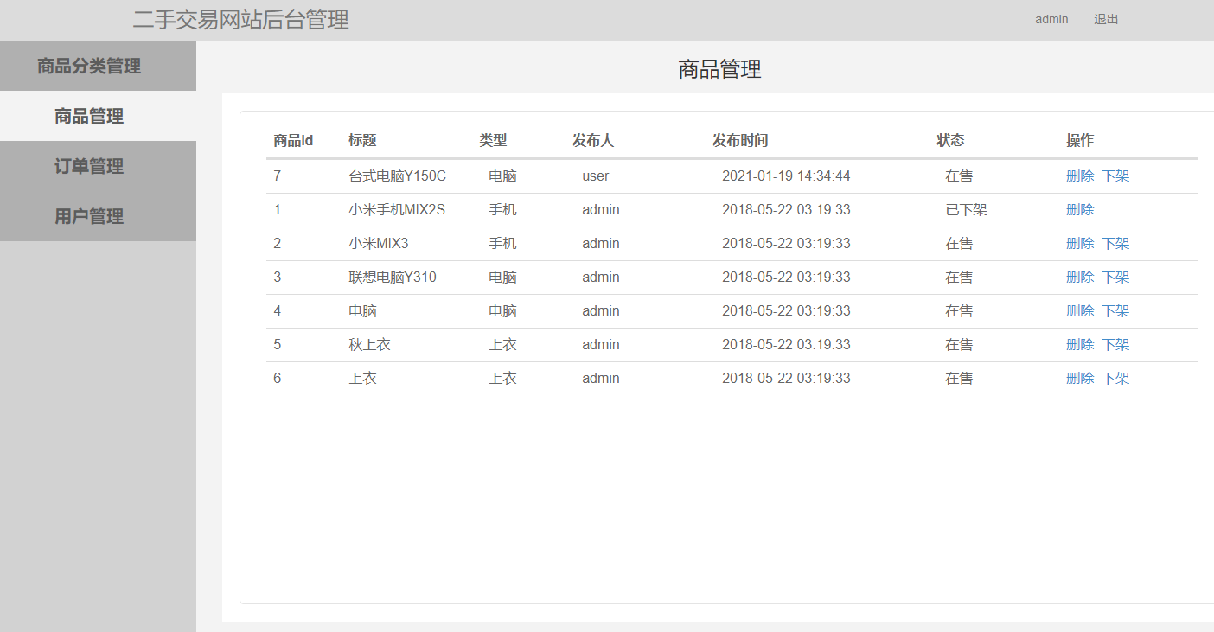Delete the 上衣 item
This screenshot has width=1214, height=632.
pyautogui.click(x=1081, y=378)
